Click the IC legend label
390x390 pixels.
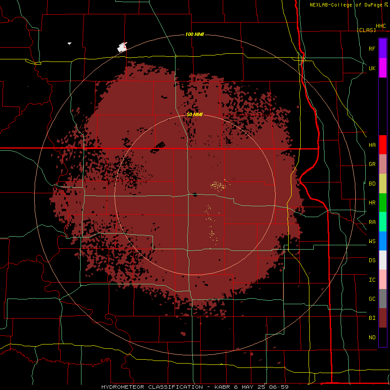pyautogui.click(x=372, y=280)
